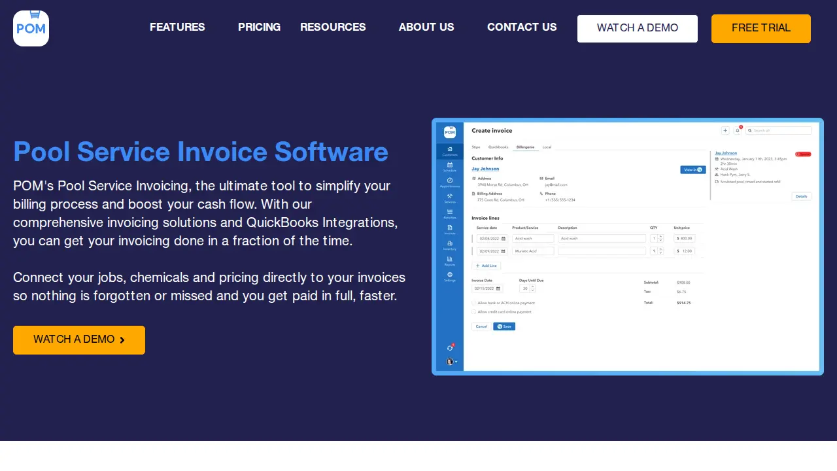This screenshot has width=837, height=471.
Task: Click the POM logo in the app sidebar
Action: (450, 131)
